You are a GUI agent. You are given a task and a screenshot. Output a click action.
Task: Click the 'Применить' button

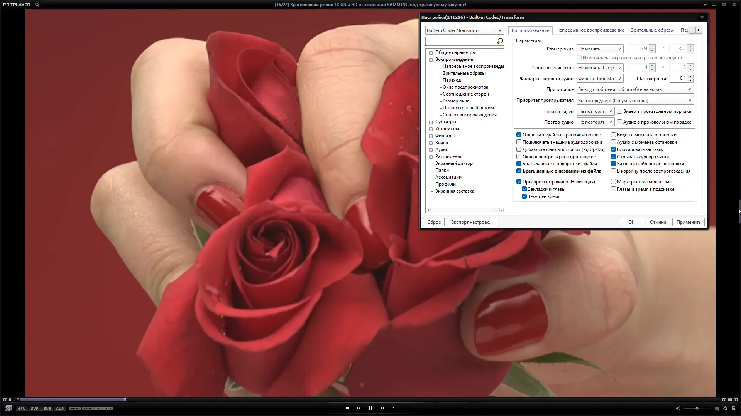click(688, 222)
